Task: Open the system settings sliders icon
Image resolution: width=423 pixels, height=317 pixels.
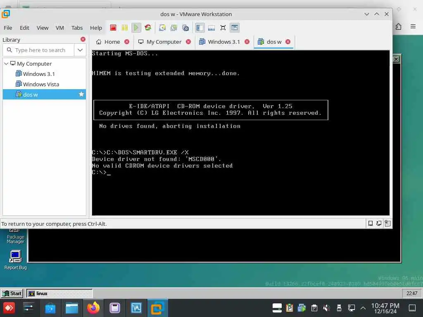Action: pos(29,308)
